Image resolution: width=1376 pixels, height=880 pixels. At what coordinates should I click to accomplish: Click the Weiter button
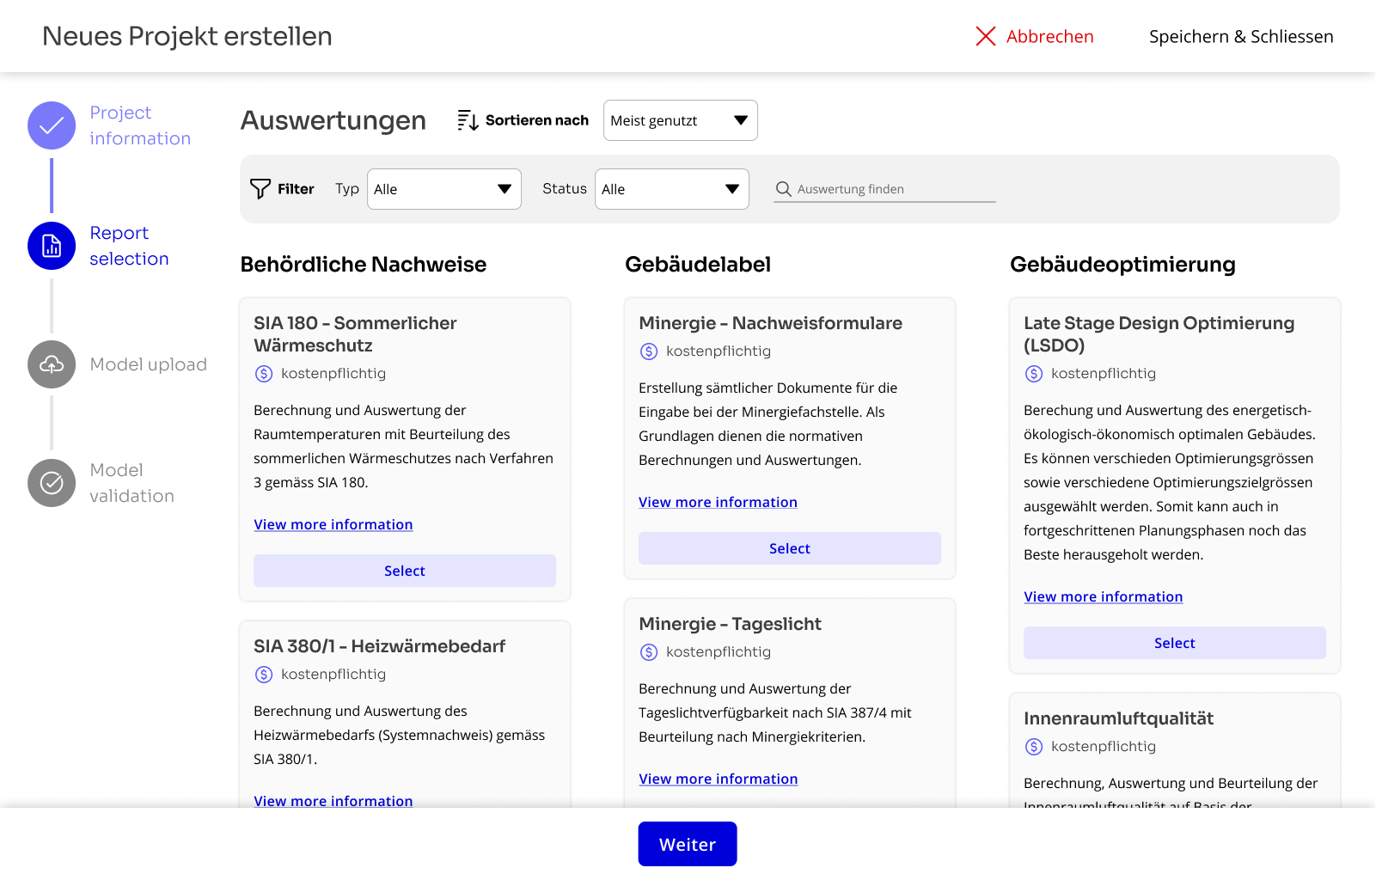tap(688, 844)
